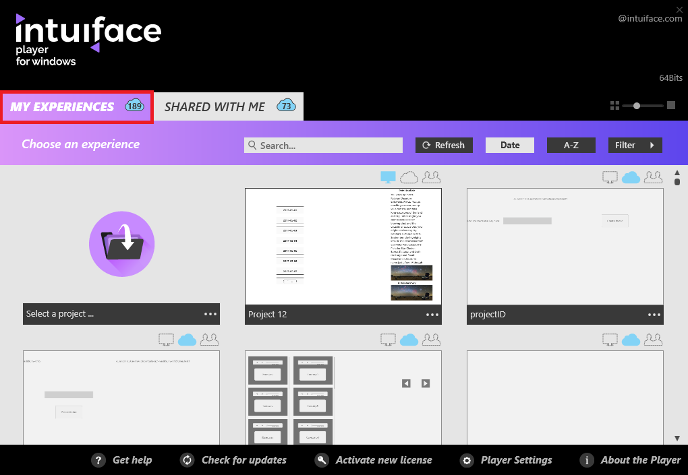Viewport: 688px width, 475px height.
Task: Expand the Filter options
Action: (635, 145)
